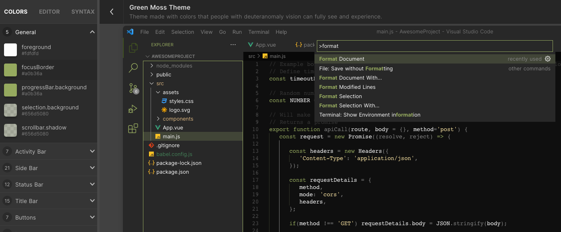The image size is (561, 232).
Task: Click the Vue icon of App.vue file
Action: [158, 127]
